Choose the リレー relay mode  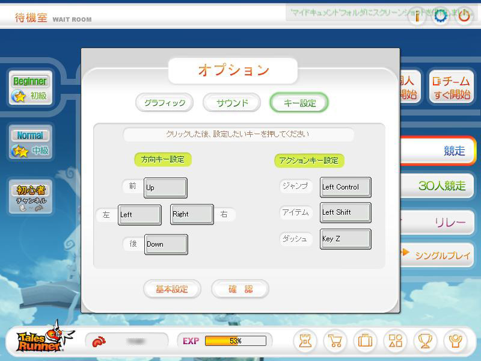point(438,222)
